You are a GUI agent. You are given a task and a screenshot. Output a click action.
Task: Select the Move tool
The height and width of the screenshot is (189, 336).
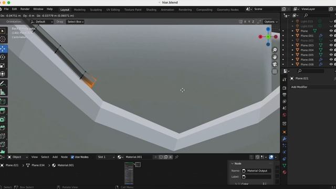tap(3, 49)
